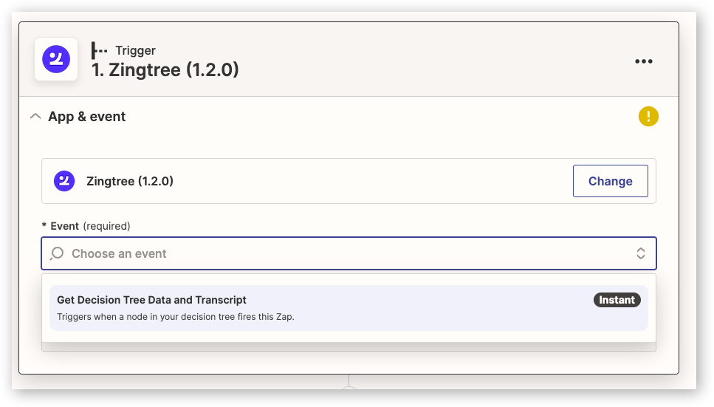This screenshot has height=407, width=714.
Task: Click the small Zingtree logo in app row
Action: [x=64, y=181]
